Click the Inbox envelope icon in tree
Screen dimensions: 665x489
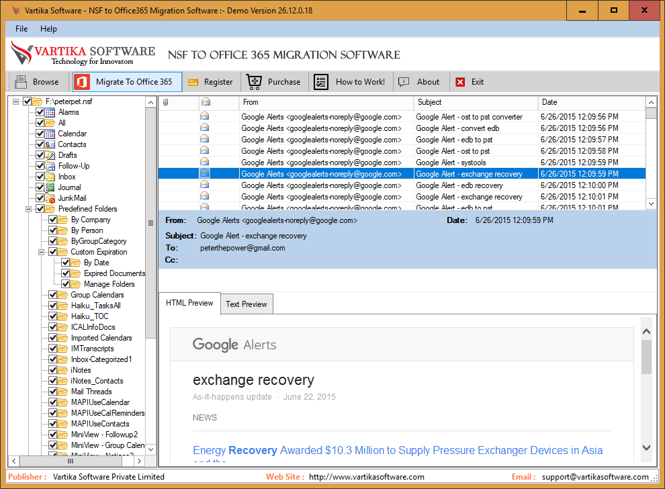(50, 177)
